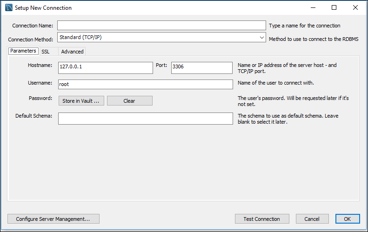Click the Port field showing 3306

[x=202, y=68]
